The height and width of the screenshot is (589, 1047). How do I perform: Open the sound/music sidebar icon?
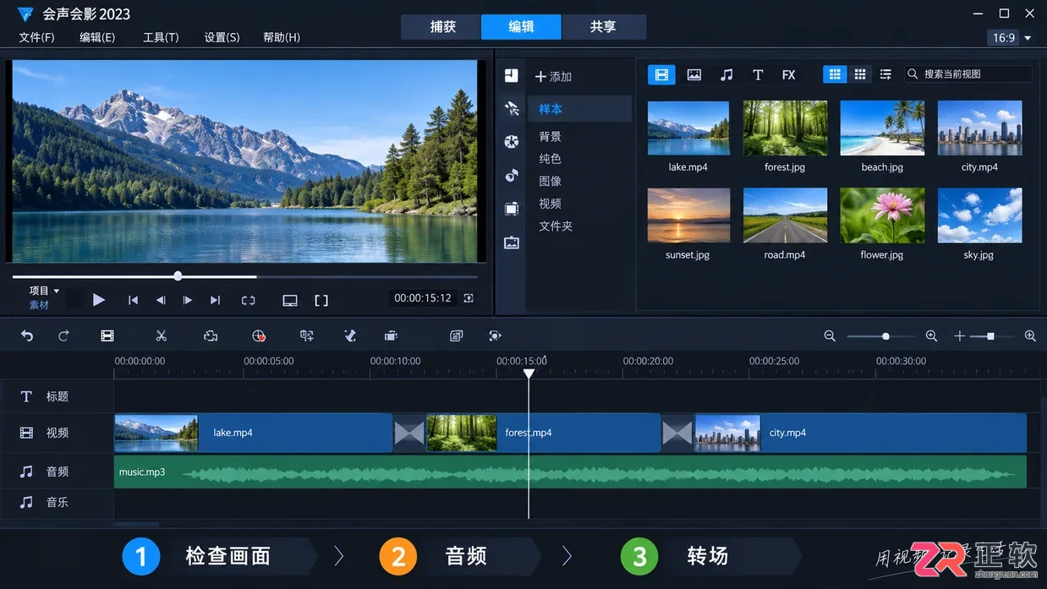tap(511, 175)
